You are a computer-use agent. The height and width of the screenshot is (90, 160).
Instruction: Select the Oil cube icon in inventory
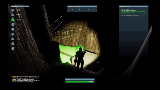coord(13,39)
